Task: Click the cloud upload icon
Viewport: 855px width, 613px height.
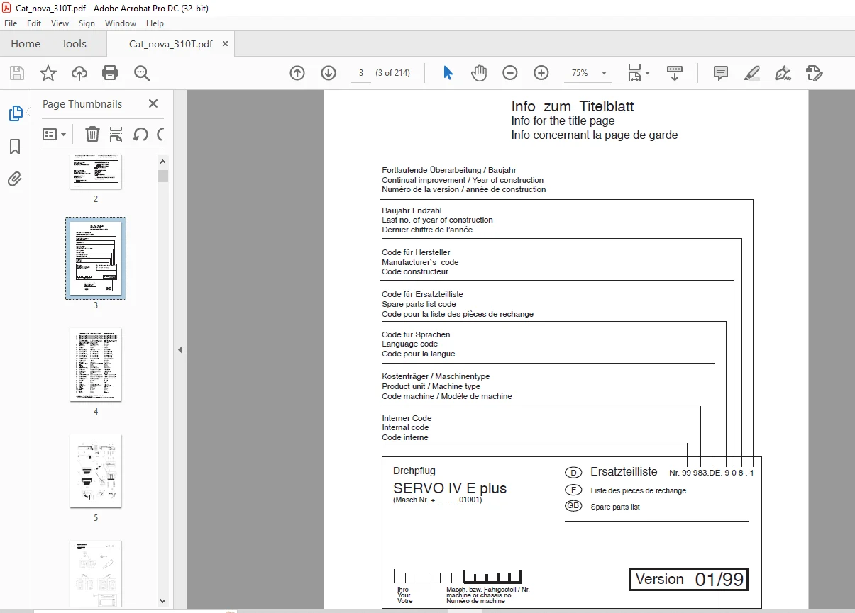Action: 79,73
